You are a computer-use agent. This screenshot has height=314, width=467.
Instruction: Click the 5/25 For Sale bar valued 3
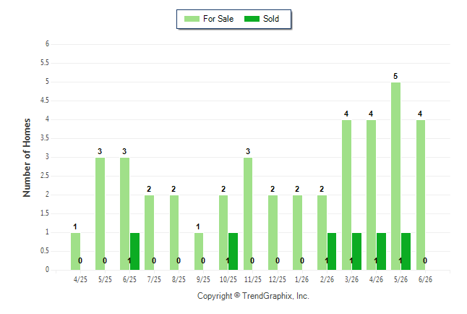click(x=100, y=214)
